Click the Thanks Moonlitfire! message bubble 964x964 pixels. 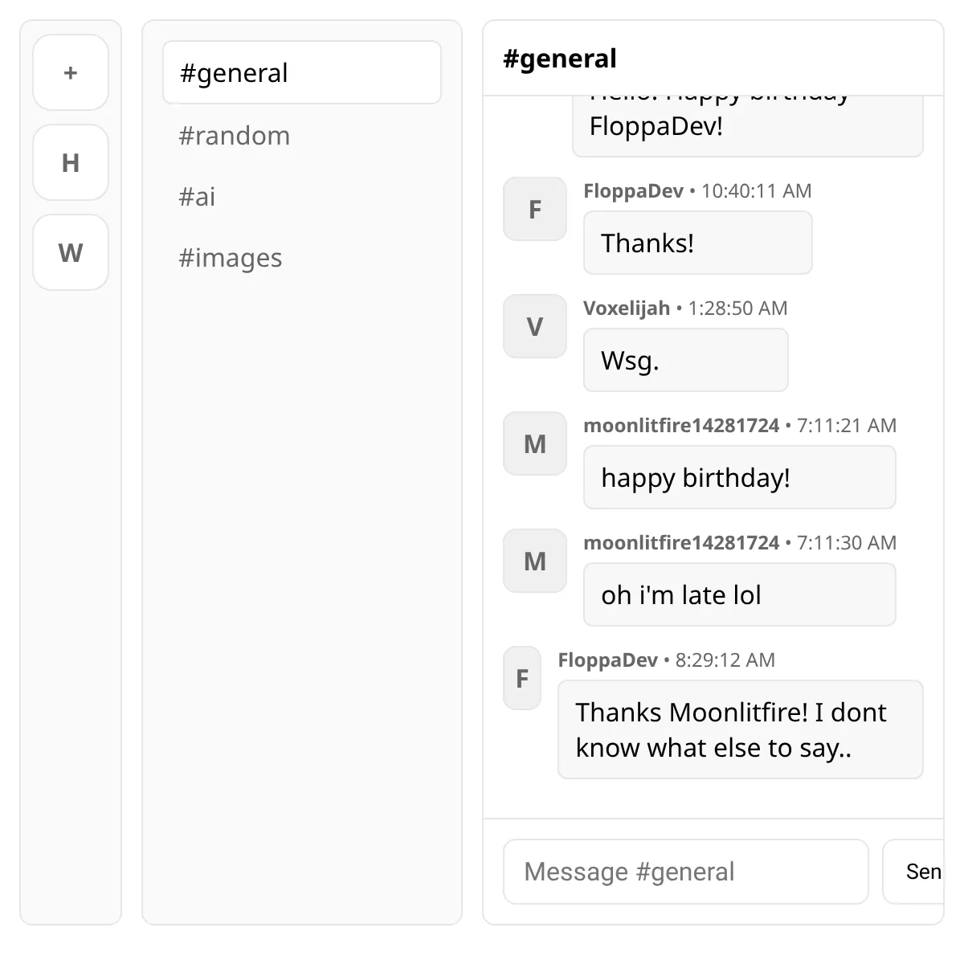click(741, 729)
